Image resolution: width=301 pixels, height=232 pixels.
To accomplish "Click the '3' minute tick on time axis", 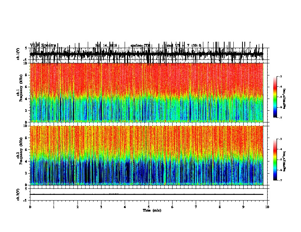I will (x=101, y=207).
